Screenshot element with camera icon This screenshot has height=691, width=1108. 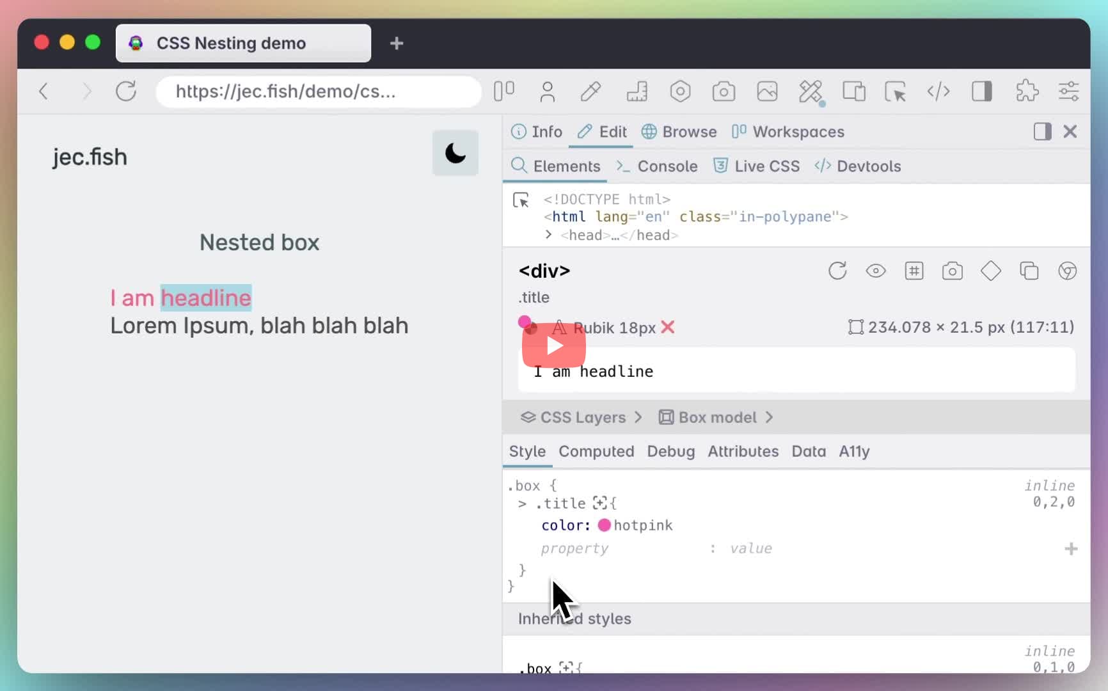pos(953,271)
